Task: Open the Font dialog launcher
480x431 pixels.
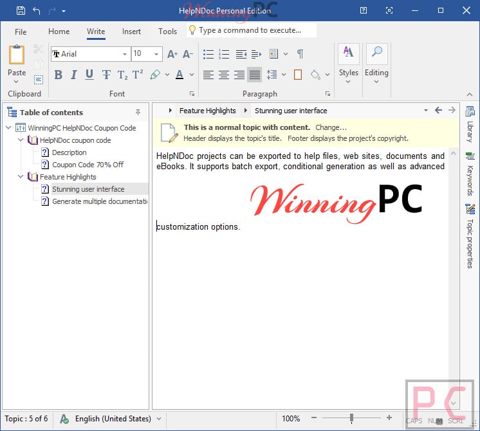Action: coord(192,94)
